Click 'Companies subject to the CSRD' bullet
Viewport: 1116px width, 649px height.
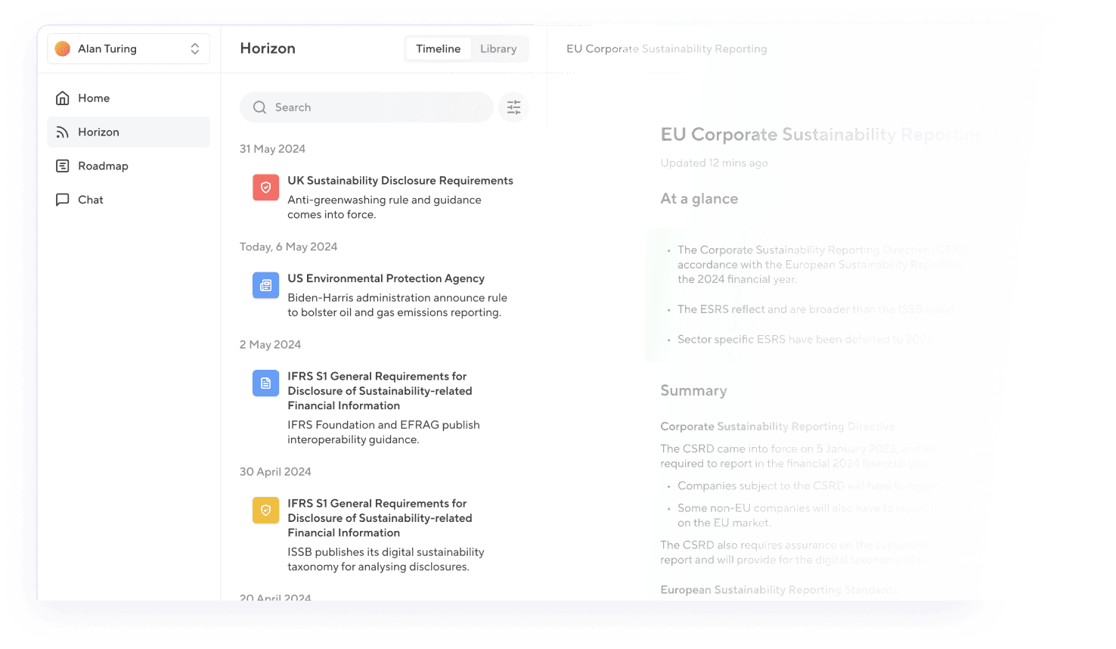point(806,486)
